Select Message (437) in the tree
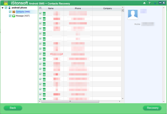This screenshot has width=167, height=114. pos(23,16)
